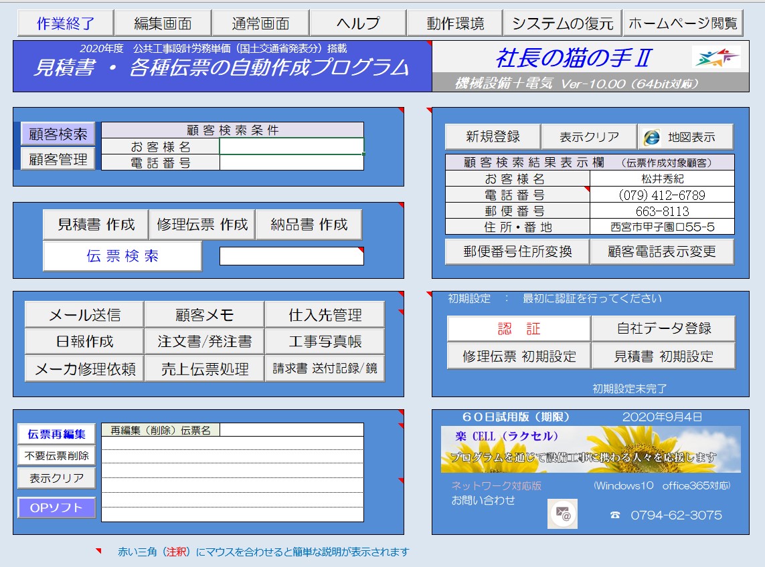Switch to 通常画面
This screenshot has height=567, width=765.
260,23
